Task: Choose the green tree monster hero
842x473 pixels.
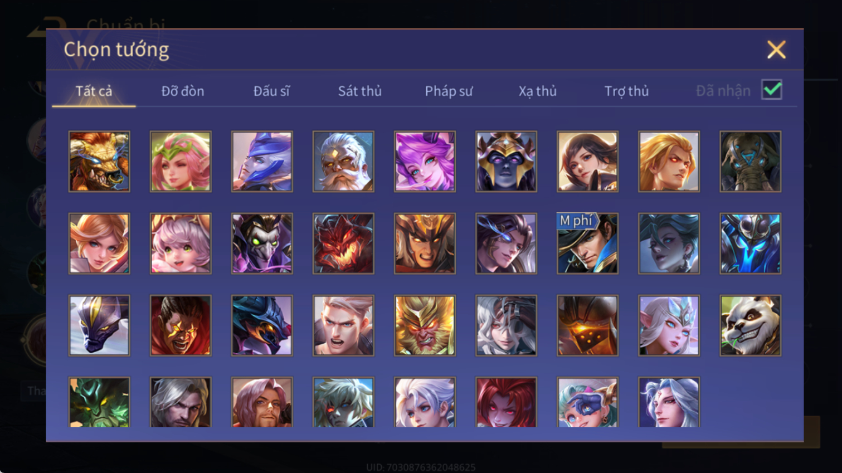Action: point(99,402)
